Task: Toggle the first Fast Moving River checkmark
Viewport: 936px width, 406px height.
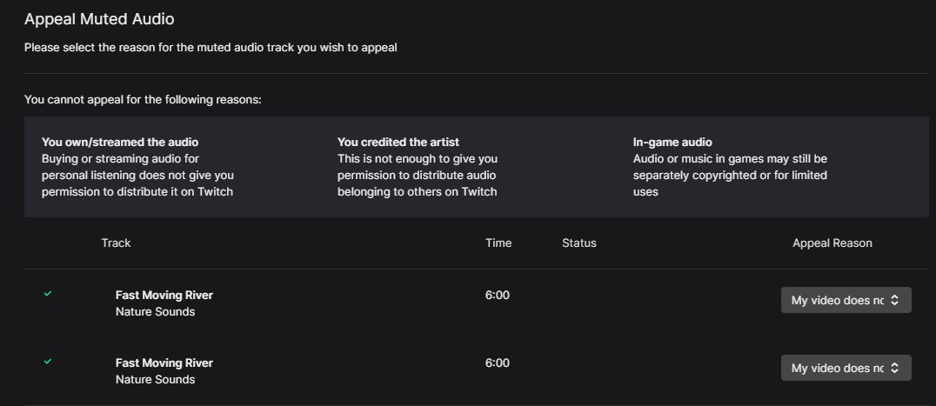Action: tap(48, 294)
